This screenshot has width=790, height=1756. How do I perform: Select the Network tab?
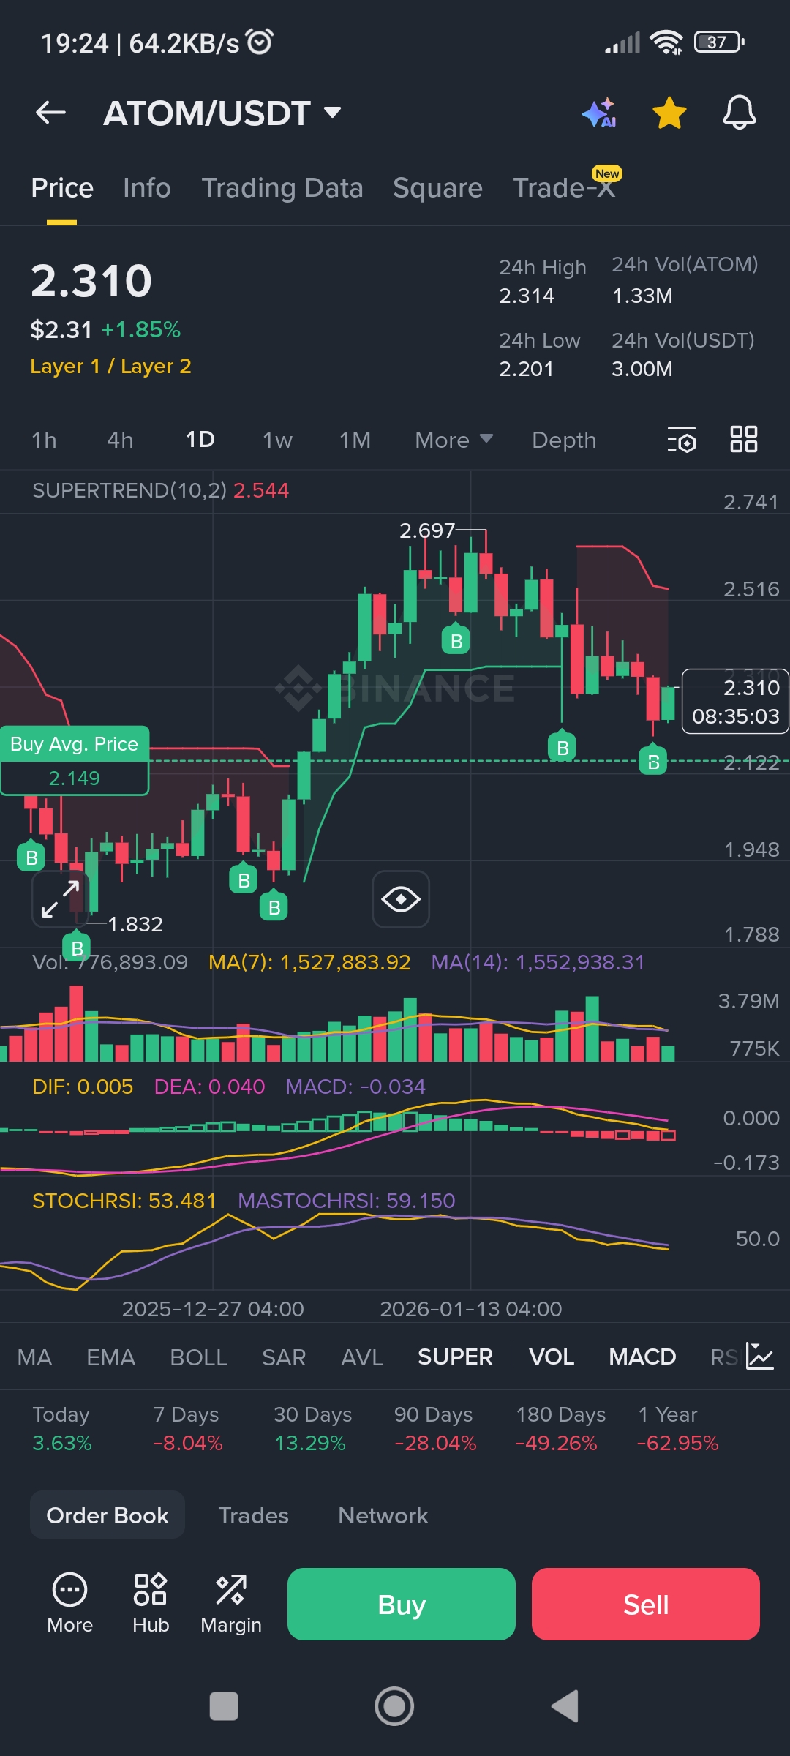click(383, 1515)
